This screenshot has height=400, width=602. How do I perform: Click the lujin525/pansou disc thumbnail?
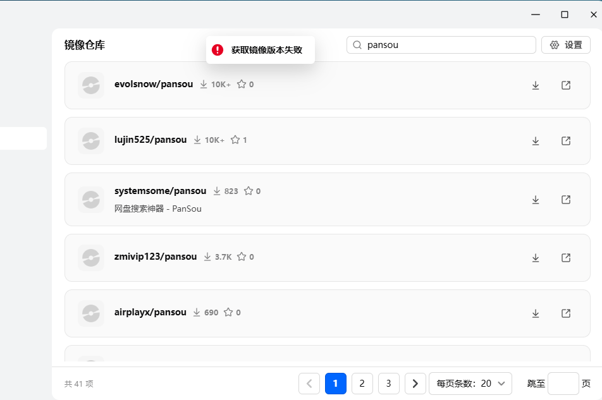(91, 141)
